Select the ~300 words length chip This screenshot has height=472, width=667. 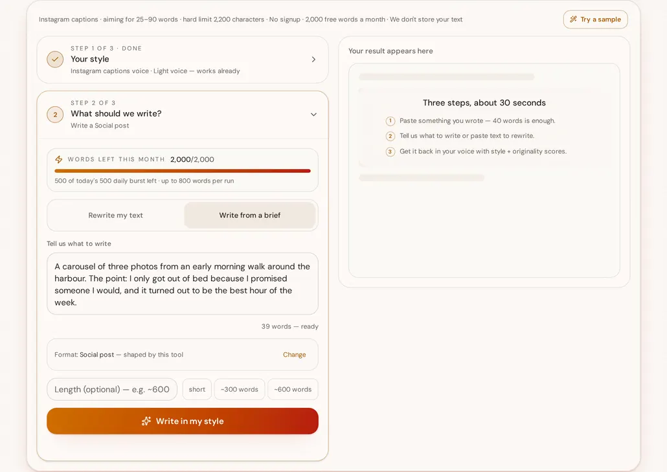point(240,390)
